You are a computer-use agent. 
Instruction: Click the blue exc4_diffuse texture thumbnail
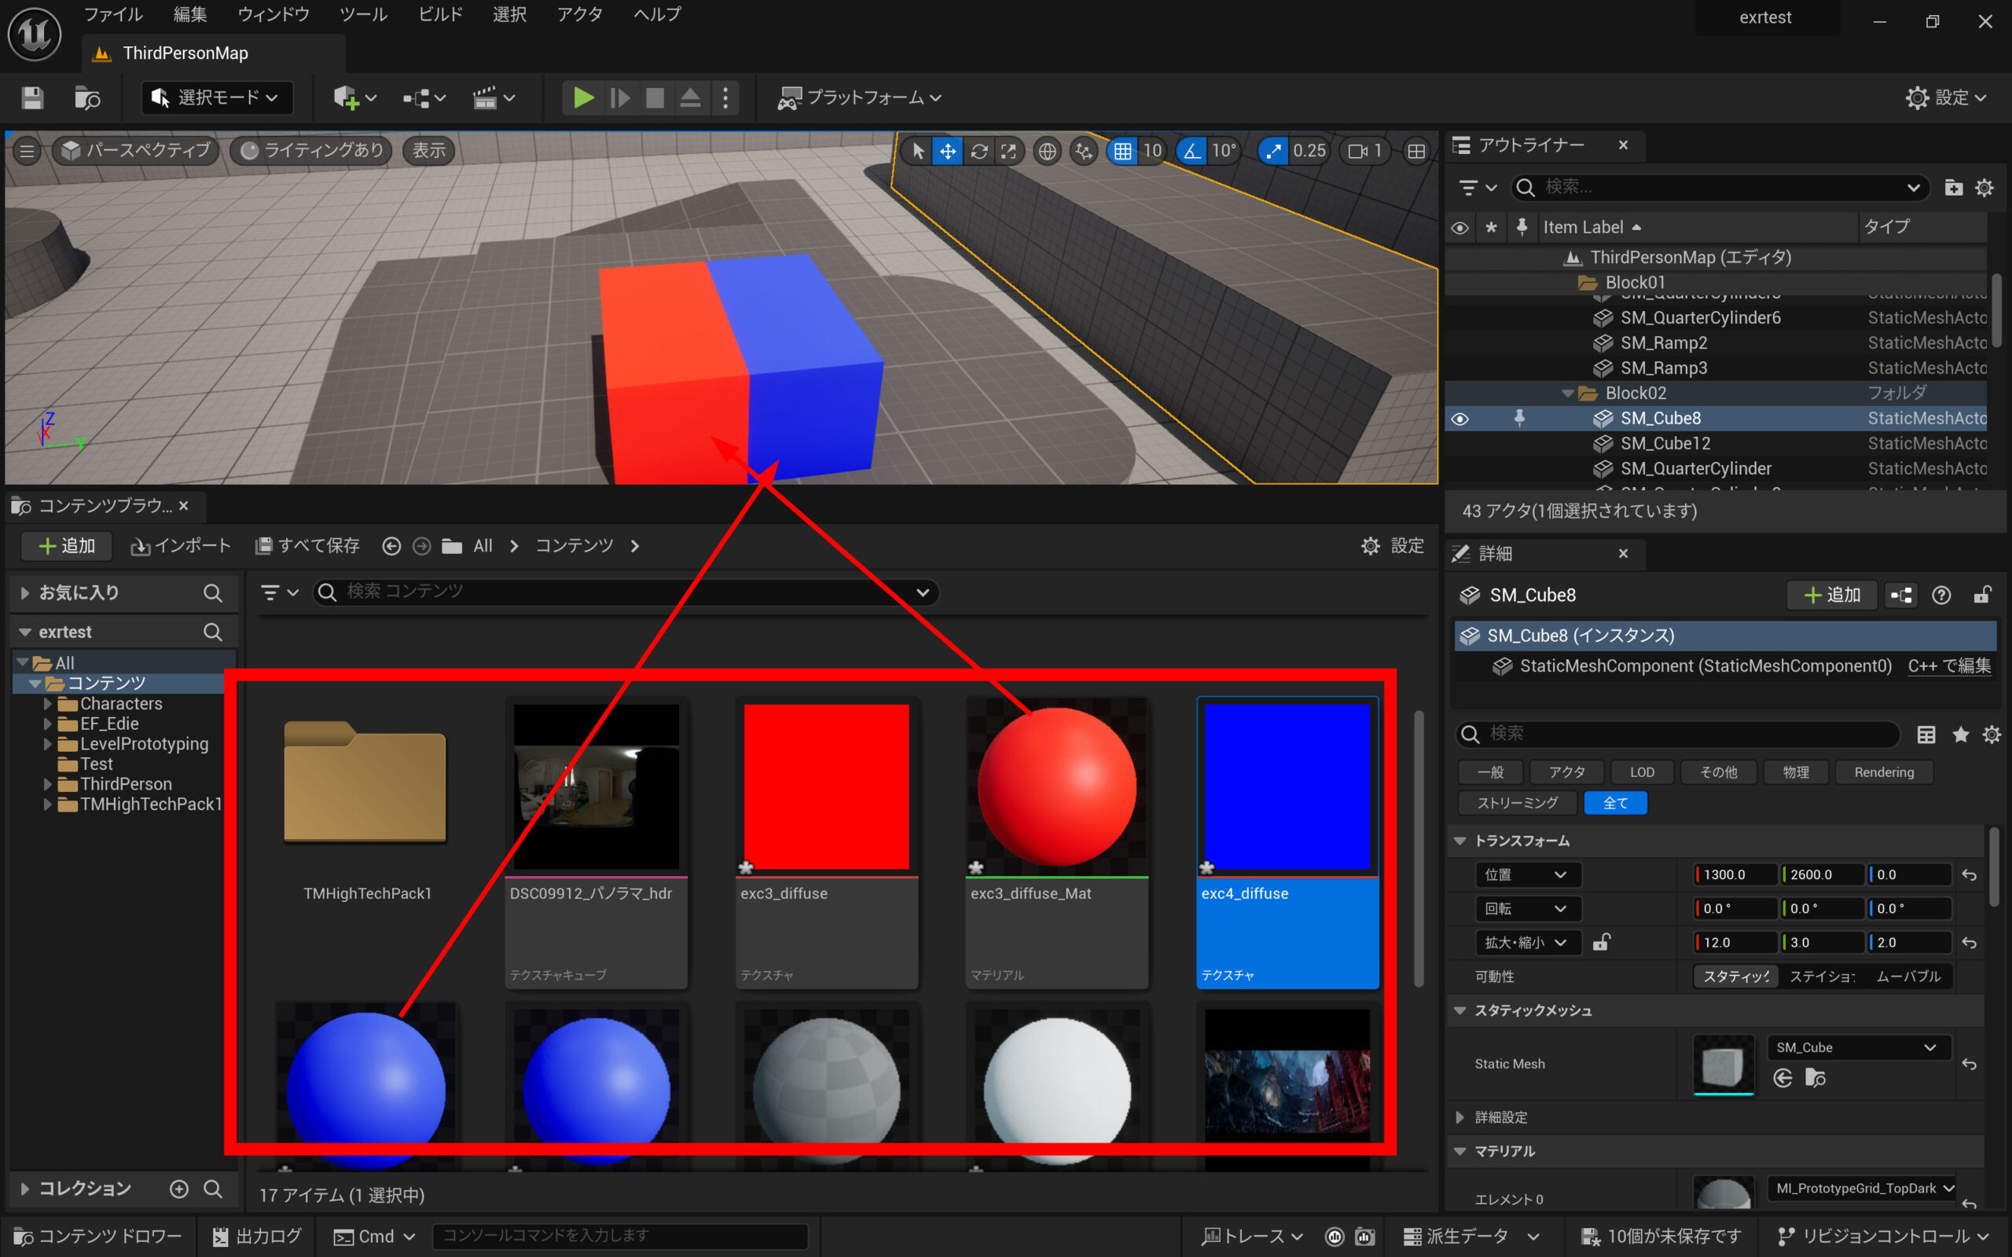click(1286, 786)
